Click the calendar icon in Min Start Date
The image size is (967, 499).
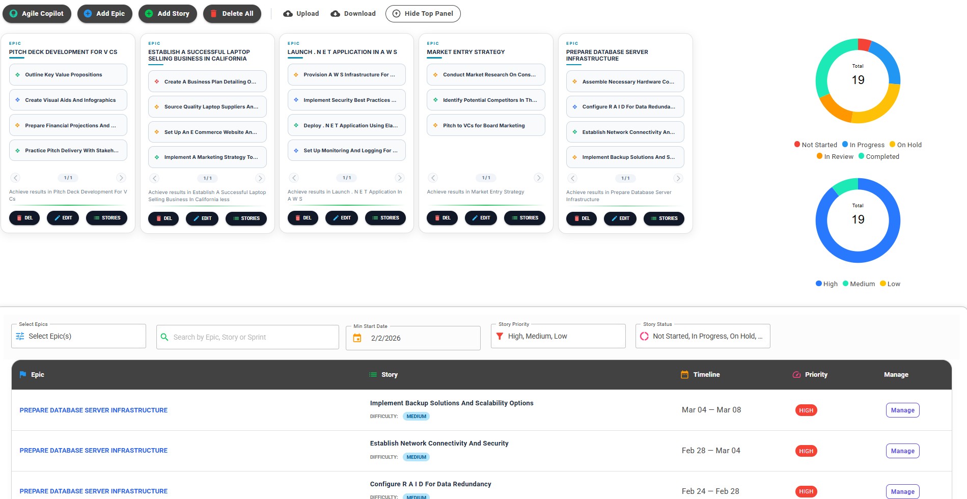(358, 338)
